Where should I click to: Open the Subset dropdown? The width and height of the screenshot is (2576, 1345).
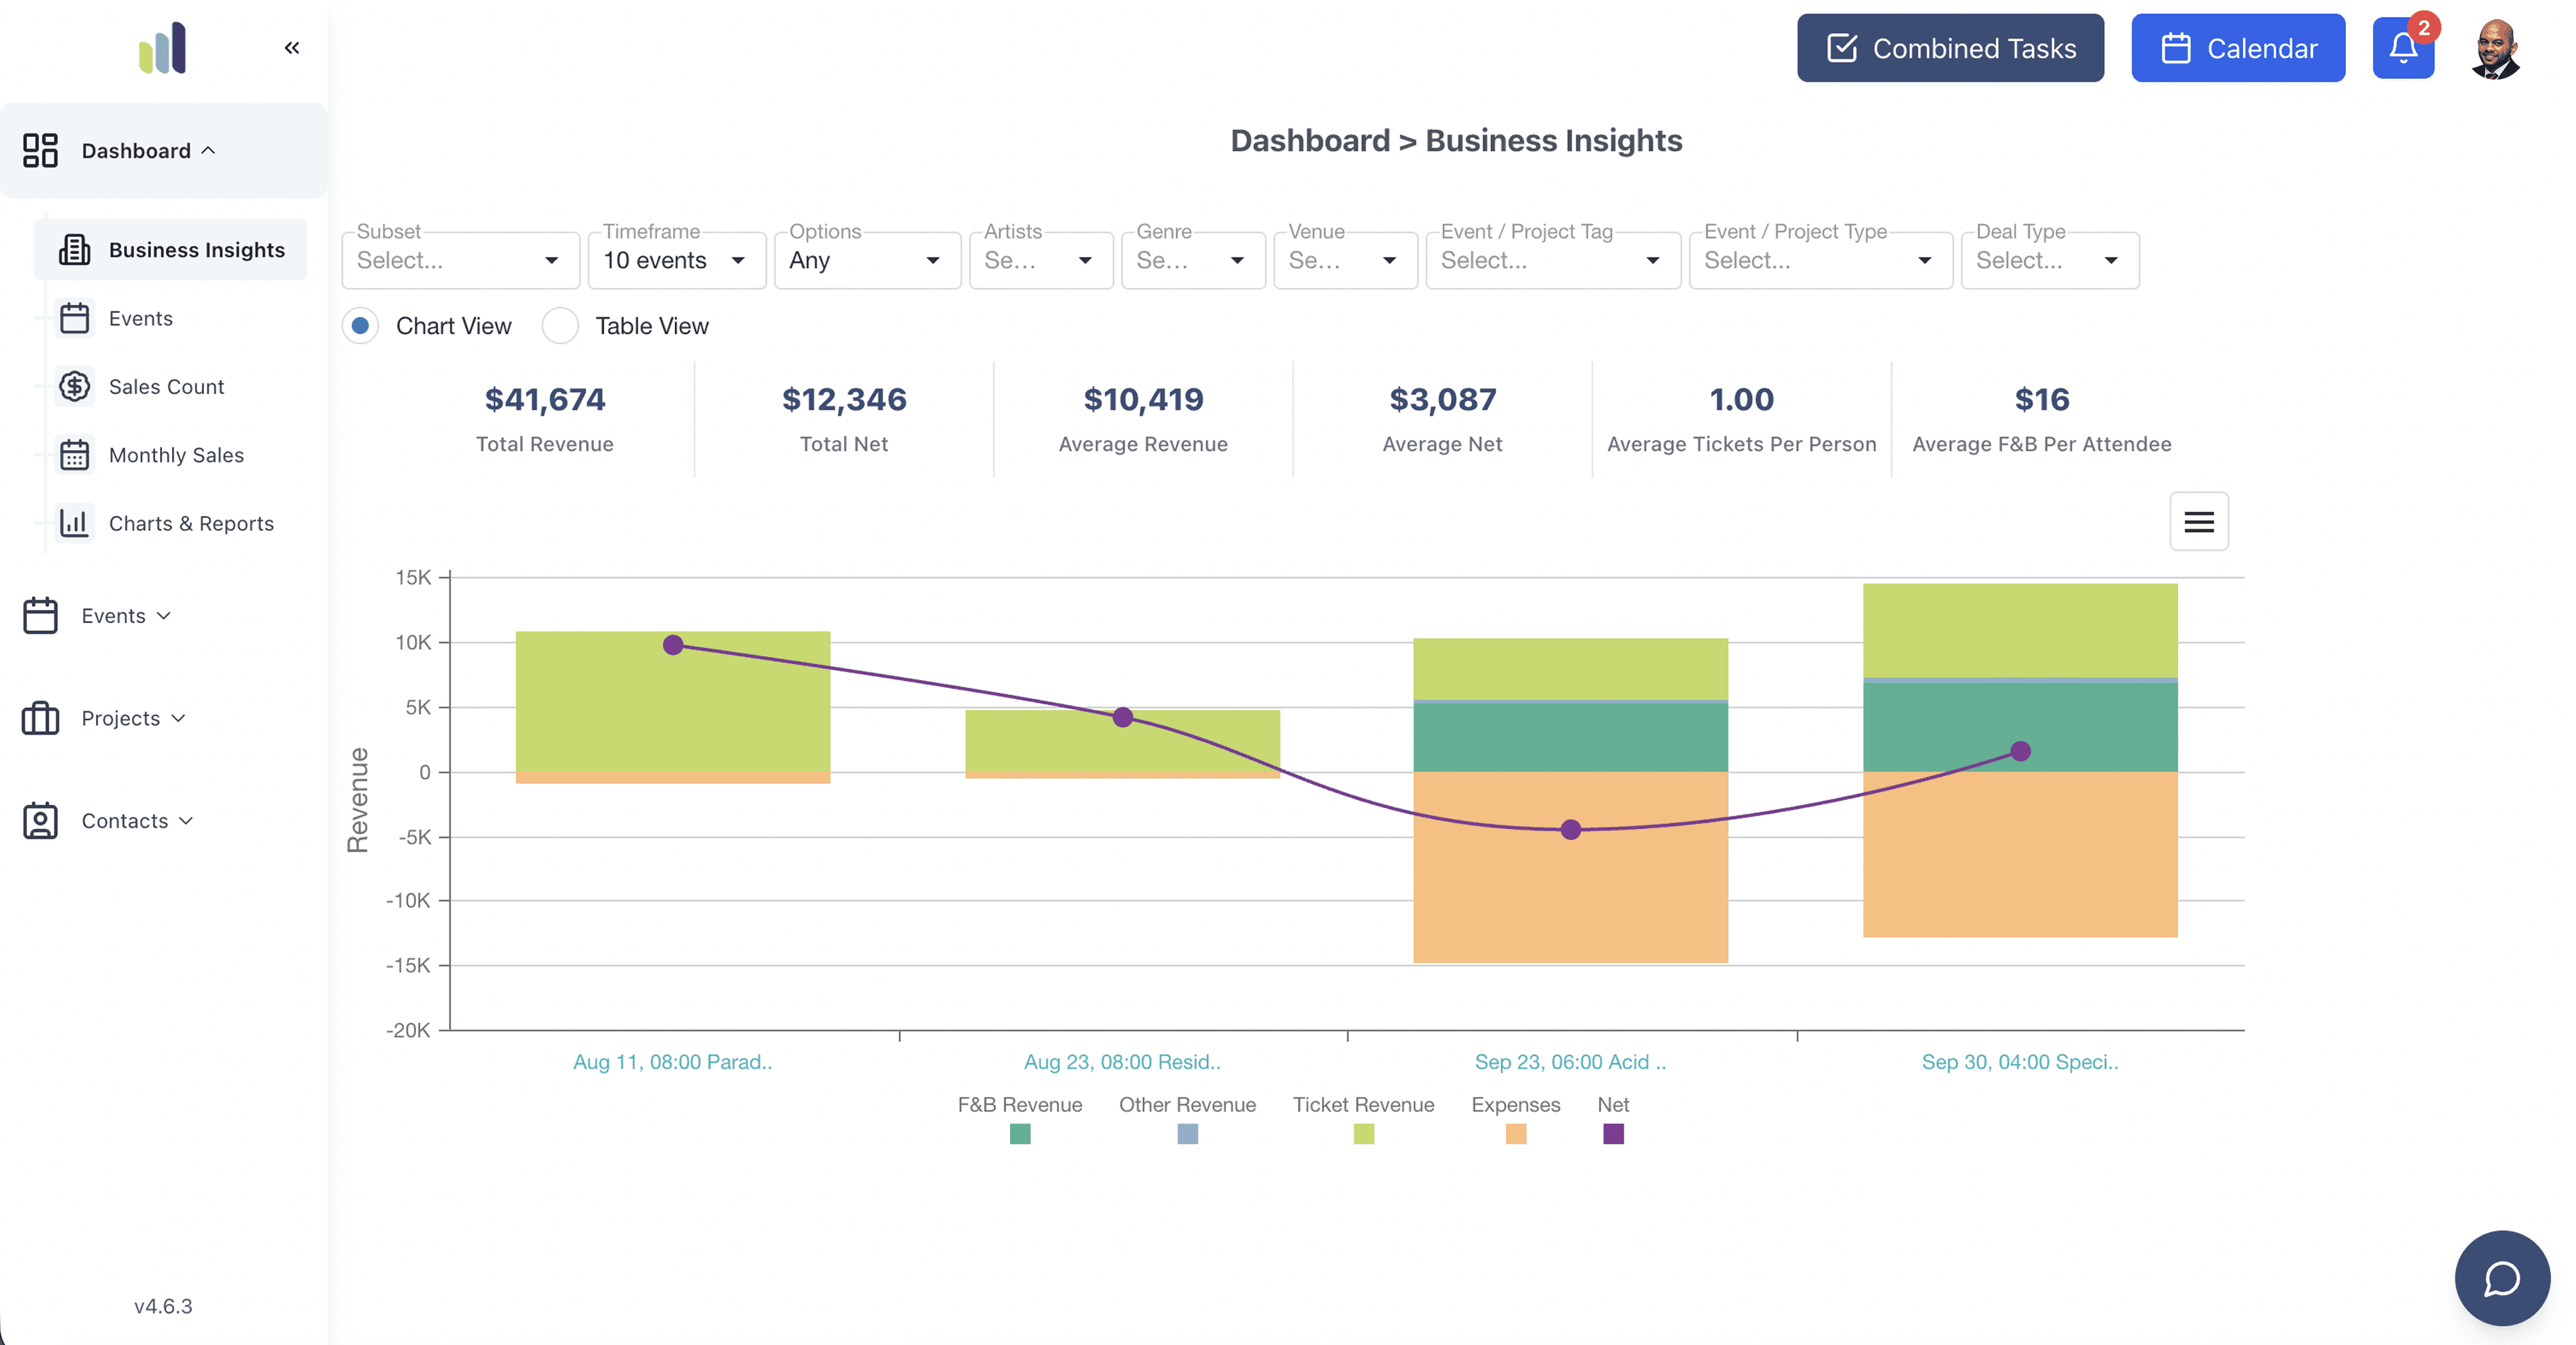460,261
